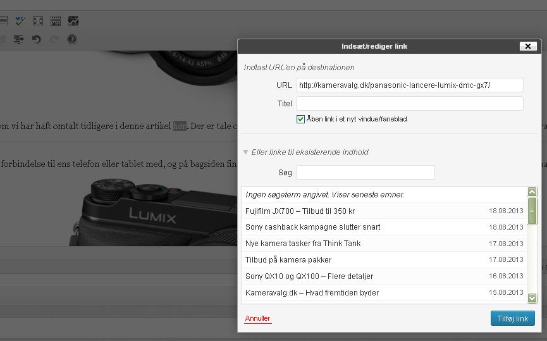Click the chart graph toolbar icon
The image size is (547, 341).
(x=73, y=21)
